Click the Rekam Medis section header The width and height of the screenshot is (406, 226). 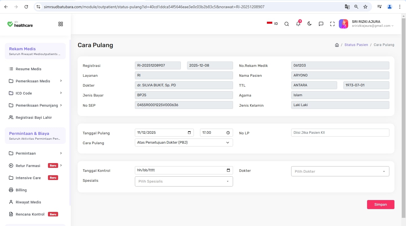pos(35,51)
